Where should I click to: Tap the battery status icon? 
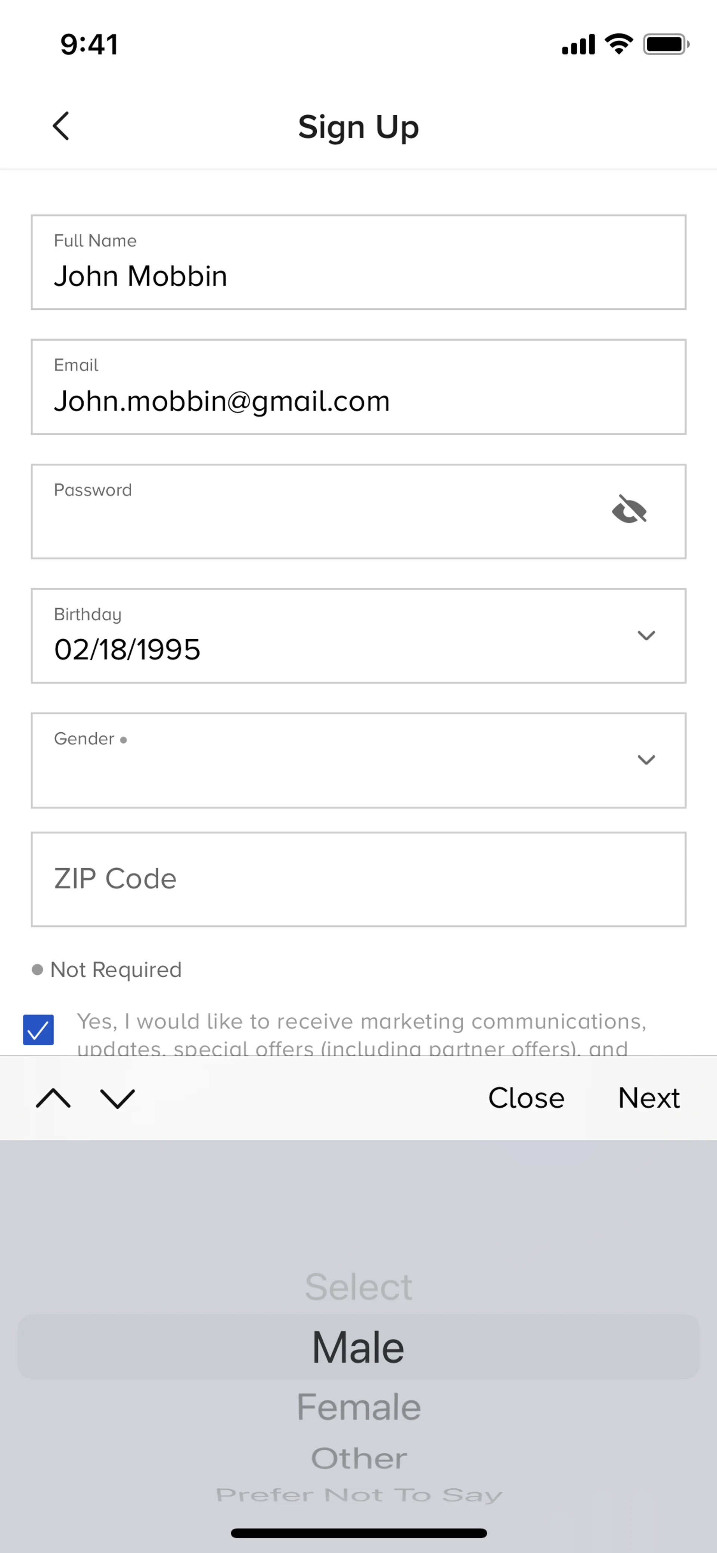pyautogui.click(x=666, y=44)
